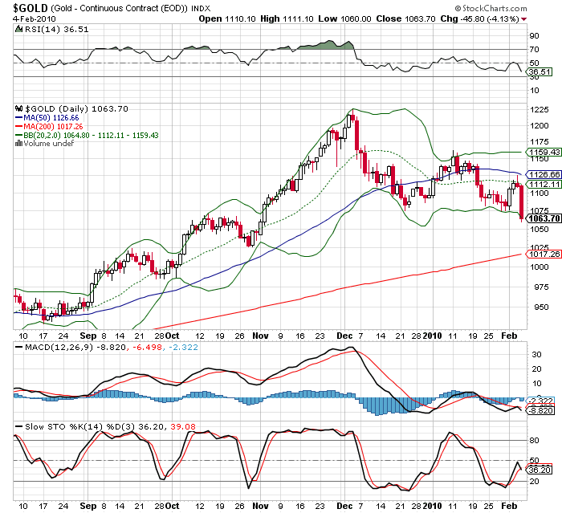562x513 pixels.
Task: Click the 1017.26 MA(200) price tag
Action: point(544,254)
